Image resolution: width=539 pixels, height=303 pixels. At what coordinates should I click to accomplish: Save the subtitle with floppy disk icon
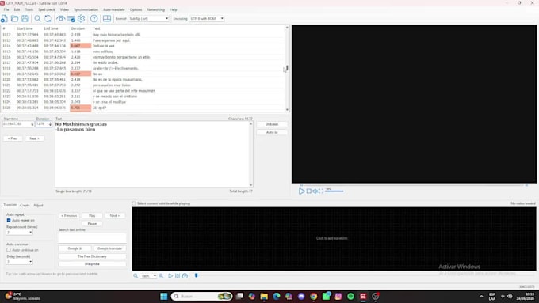tap(25, 18)
